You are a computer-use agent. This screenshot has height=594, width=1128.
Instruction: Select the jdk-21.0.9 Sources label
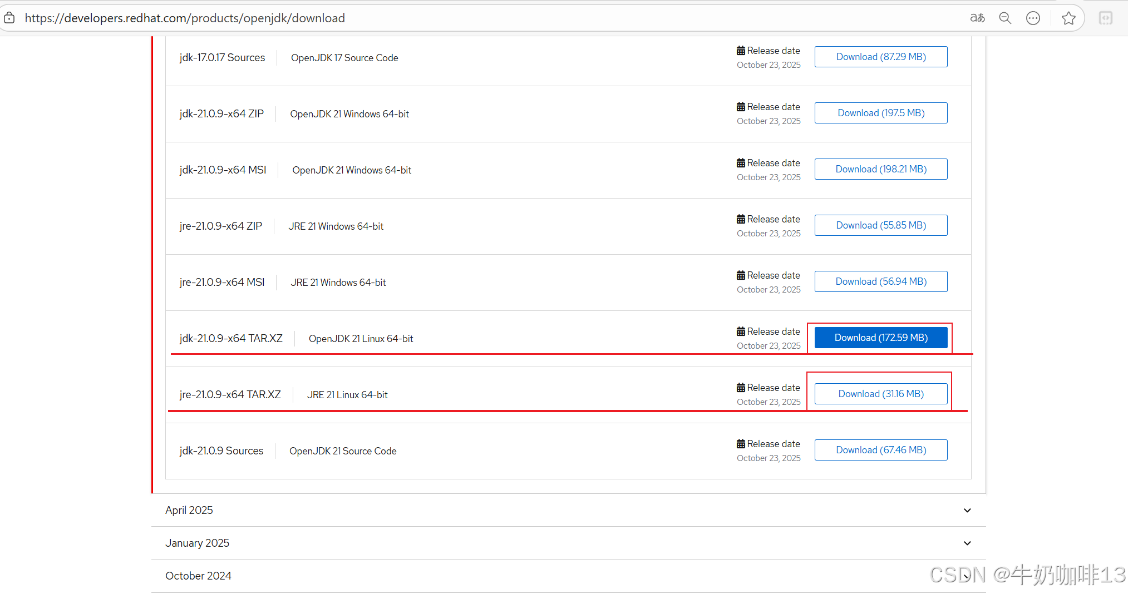click(221, 451)
